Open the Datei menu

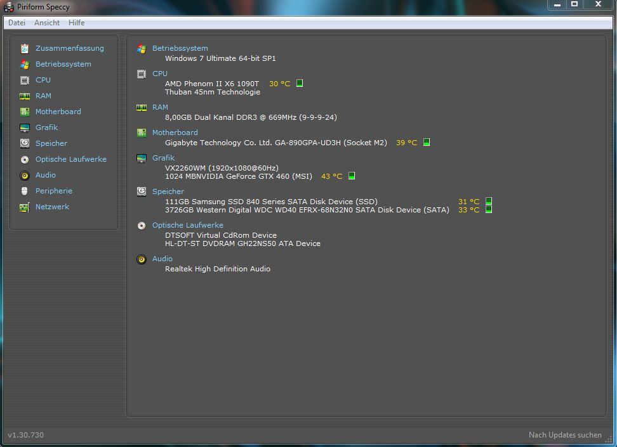click(x=17, y=23)
